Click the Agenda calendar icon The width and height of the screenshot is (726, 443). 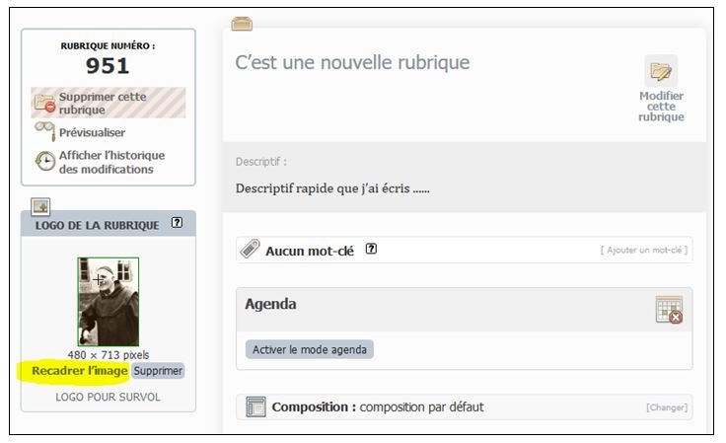point(669,310)
